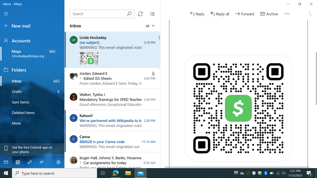Click Reply all button
This screenshot has height=178, width=317.
(220, 14)
